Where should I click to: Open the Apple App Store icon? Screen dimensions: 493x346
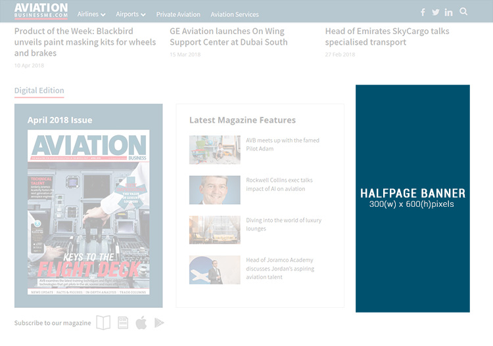coord(141,322)
